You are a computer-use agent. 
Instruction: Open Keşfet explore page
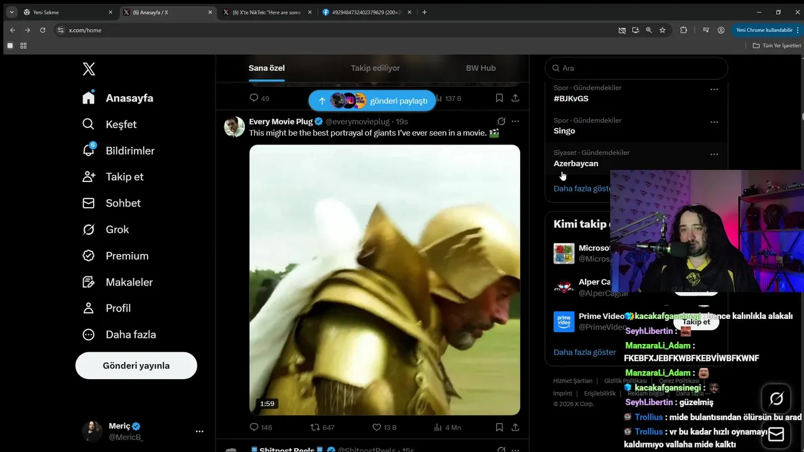[110, 124]
